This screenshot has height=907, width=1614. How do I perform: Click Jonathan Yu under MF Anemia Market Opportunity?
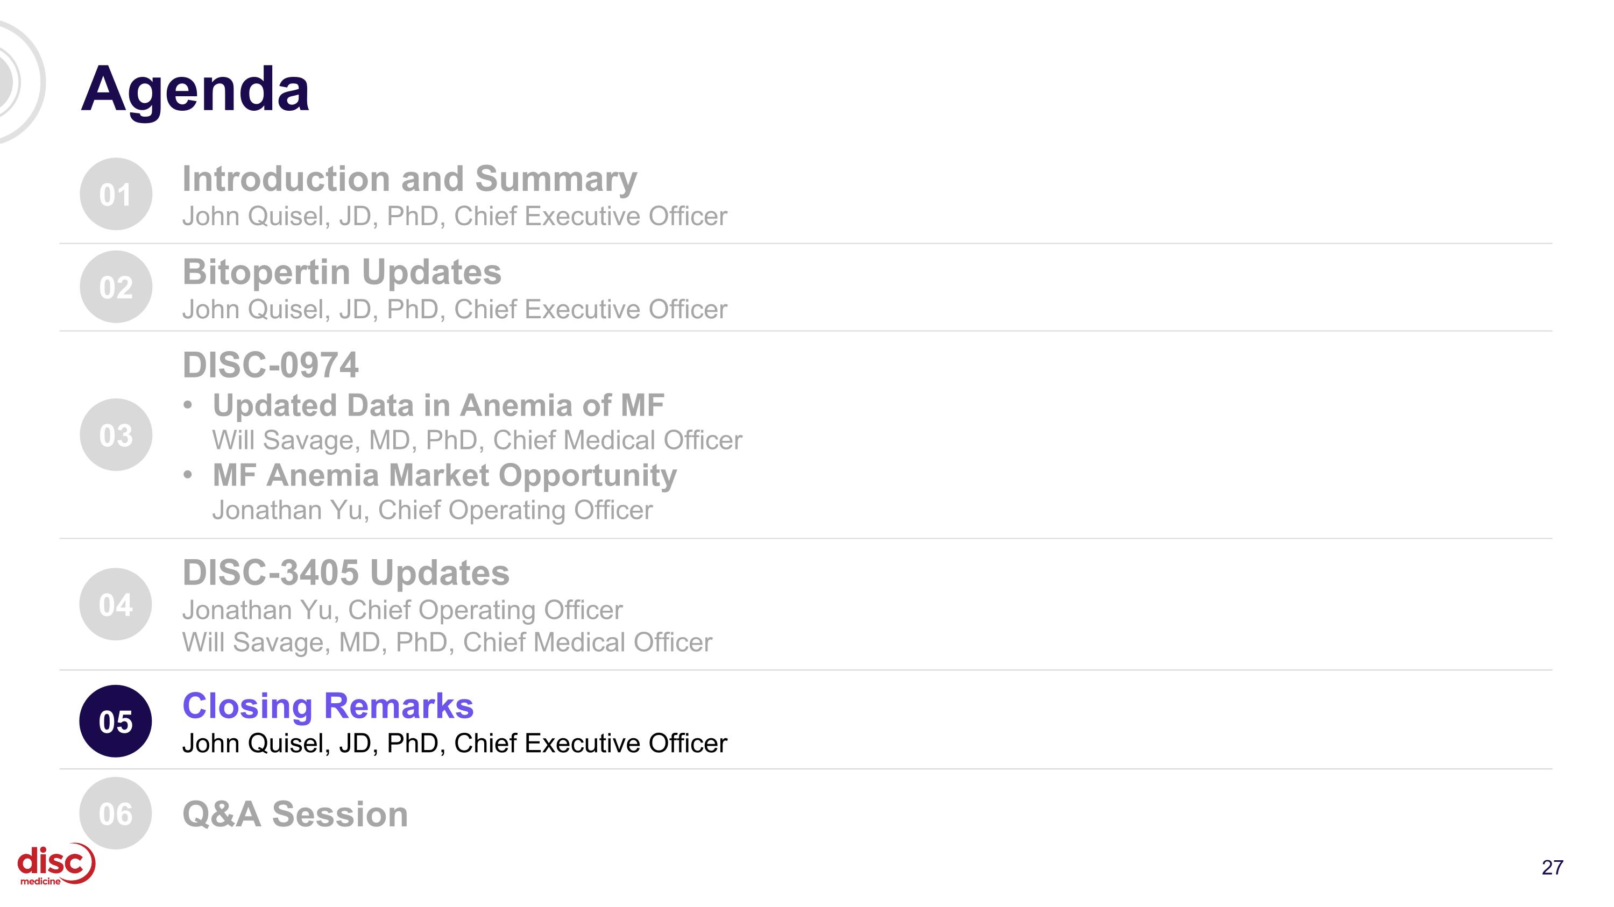[431, 510]
